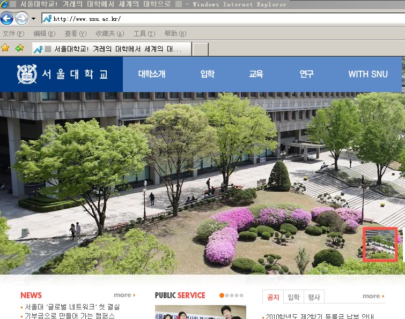Open the recent pages dropdown arrow
The width and height of the screenshot is (405, 319).
click(x=33, y=19)
